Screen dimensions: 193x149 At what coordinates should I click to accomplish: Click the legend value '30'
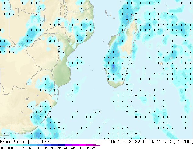pyautogui.click(x=66, y=148)
